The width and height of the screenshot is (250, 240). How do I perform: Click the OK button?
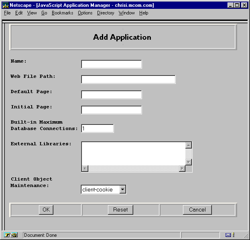click(x=46, y=209)
